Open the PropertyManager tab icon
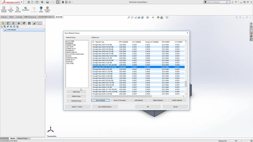253x142 pixels. click(x=8, y=23)
